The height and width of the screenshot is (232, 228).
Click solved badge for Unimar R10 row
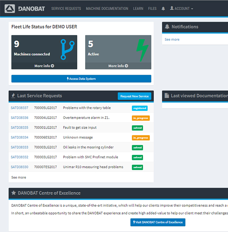coord(137,167)
